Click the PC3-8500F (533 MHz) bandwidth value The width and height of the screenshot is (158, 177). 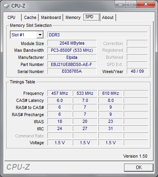[x=72, y=50]
